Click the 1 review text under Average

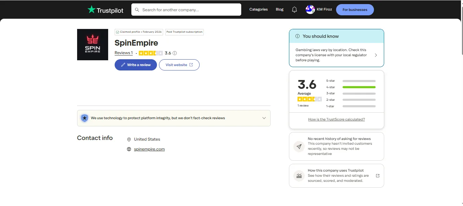pyautogui.click(x=303, y=106)
